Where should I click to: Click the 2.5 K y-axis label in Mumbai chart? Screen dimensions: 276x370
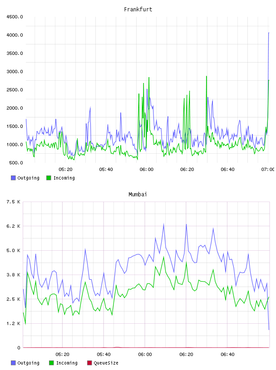[13, 299]
